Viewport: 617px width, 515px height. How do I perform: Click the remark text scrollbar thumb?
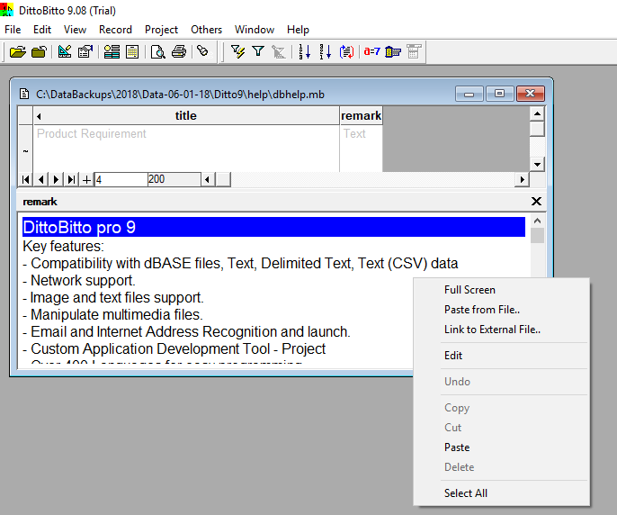[537, 236]
